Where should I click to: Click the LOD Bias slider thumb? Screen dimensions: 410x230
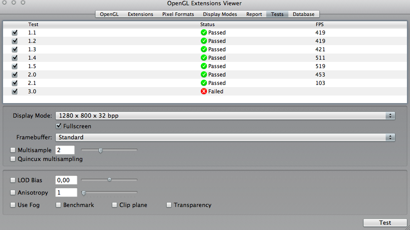[109, 180]
